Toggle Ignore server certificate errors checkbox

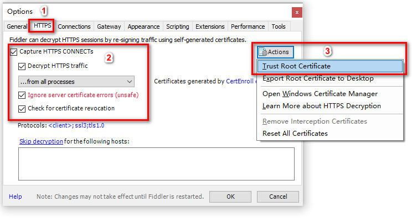[x=22, y=95]
